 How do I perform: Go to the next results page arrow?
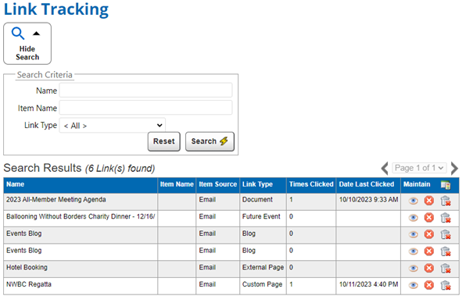454,168
